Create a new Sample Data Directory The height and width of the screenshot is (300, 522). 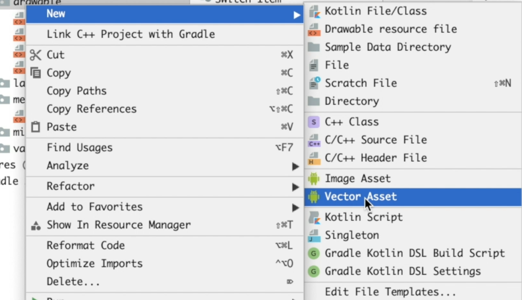coord(387,47)
